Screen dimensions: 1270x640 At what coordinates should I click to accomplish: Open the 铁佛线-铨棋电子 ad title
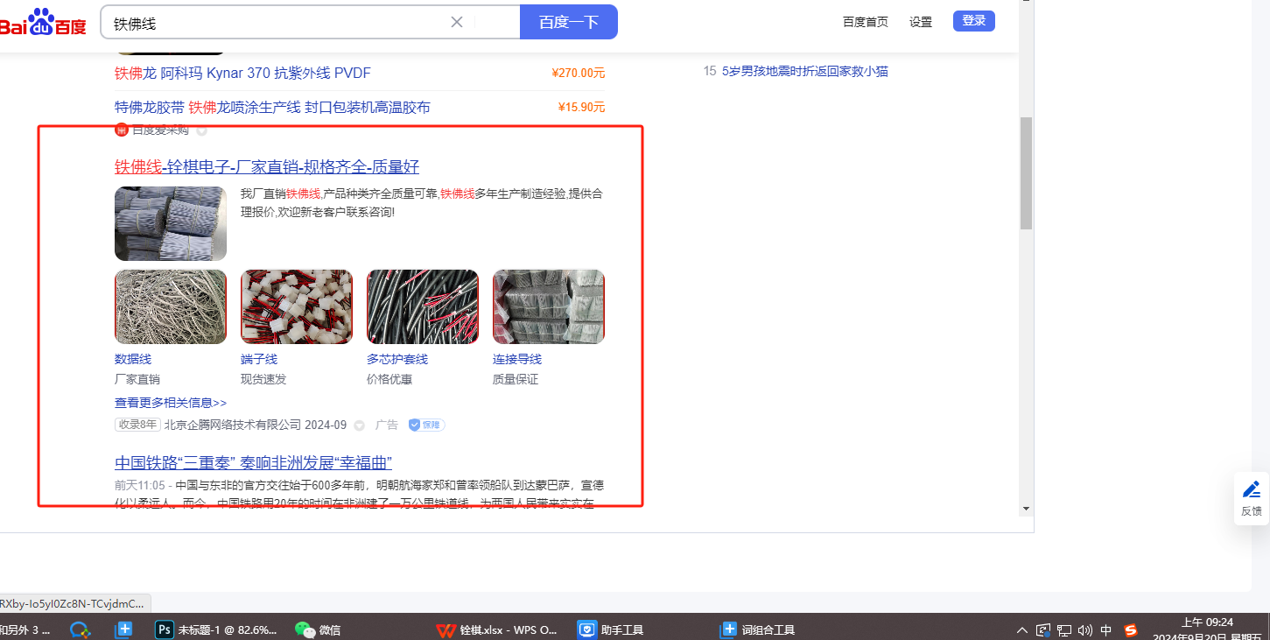(x=267, y=167)
